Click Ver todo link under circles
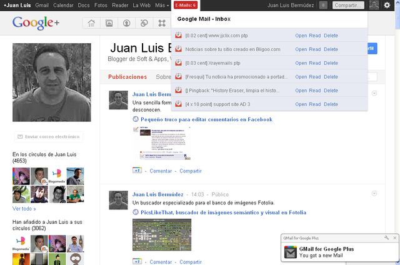Image resolution: width=400 pixels, height=265 pixels. [x=24, y=209]
